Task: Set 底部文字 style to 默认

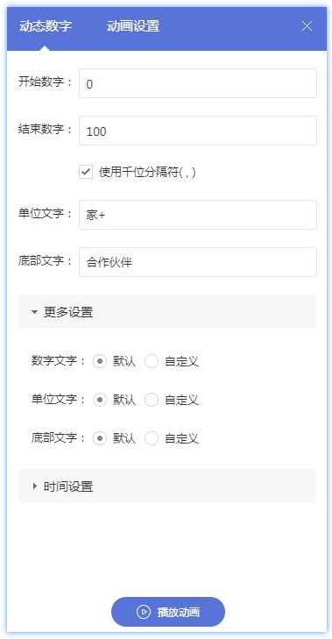Action: pos(100,439)
